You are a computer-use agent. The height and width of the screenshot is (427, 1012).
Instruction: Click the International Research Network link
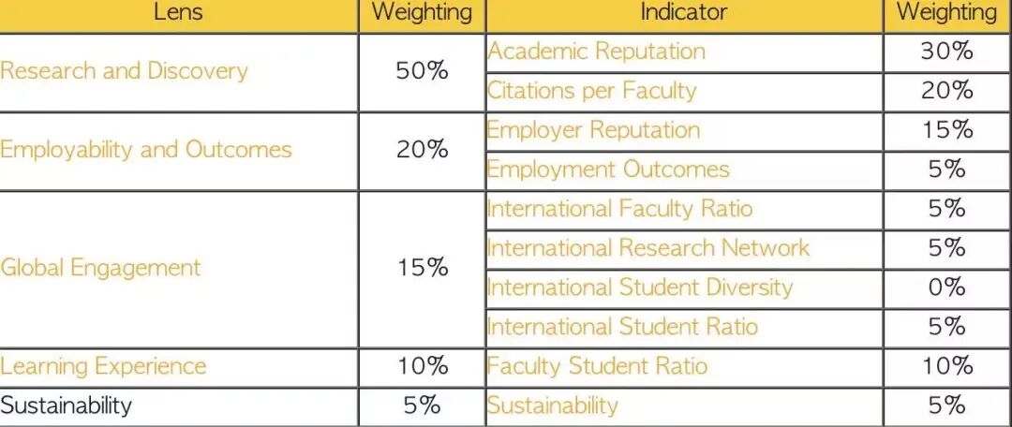coord(647,248)
